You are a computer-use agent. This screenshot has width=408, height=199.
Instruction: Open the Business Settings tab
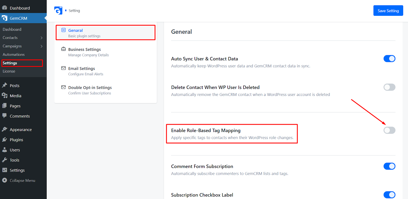coord(106,52)
